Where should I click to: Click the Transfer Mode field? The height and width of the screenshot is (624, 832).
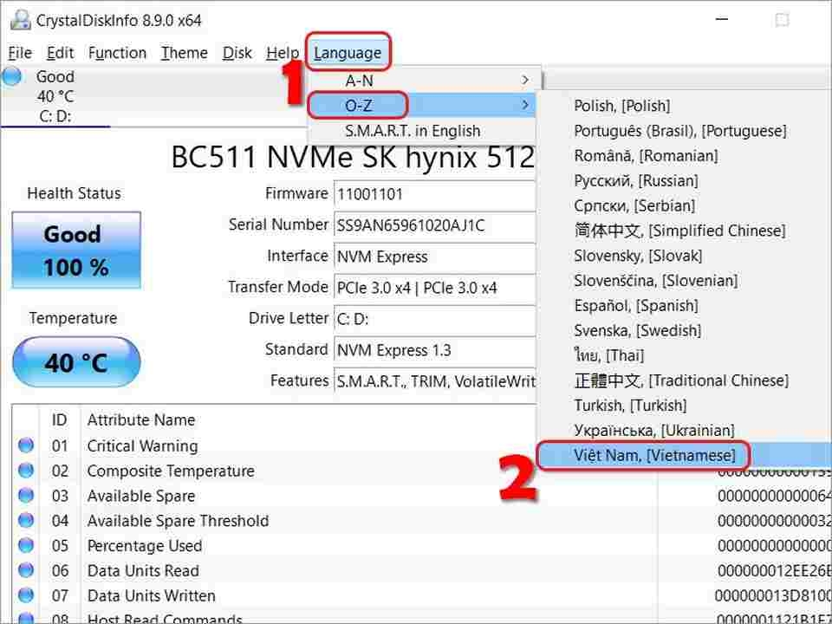point(434,288)
